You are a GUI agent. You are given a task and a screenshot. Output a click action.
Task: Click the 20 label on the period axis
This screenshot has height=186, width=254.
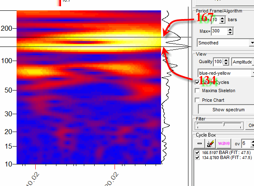pyautogui.click(x=8, y=132)
